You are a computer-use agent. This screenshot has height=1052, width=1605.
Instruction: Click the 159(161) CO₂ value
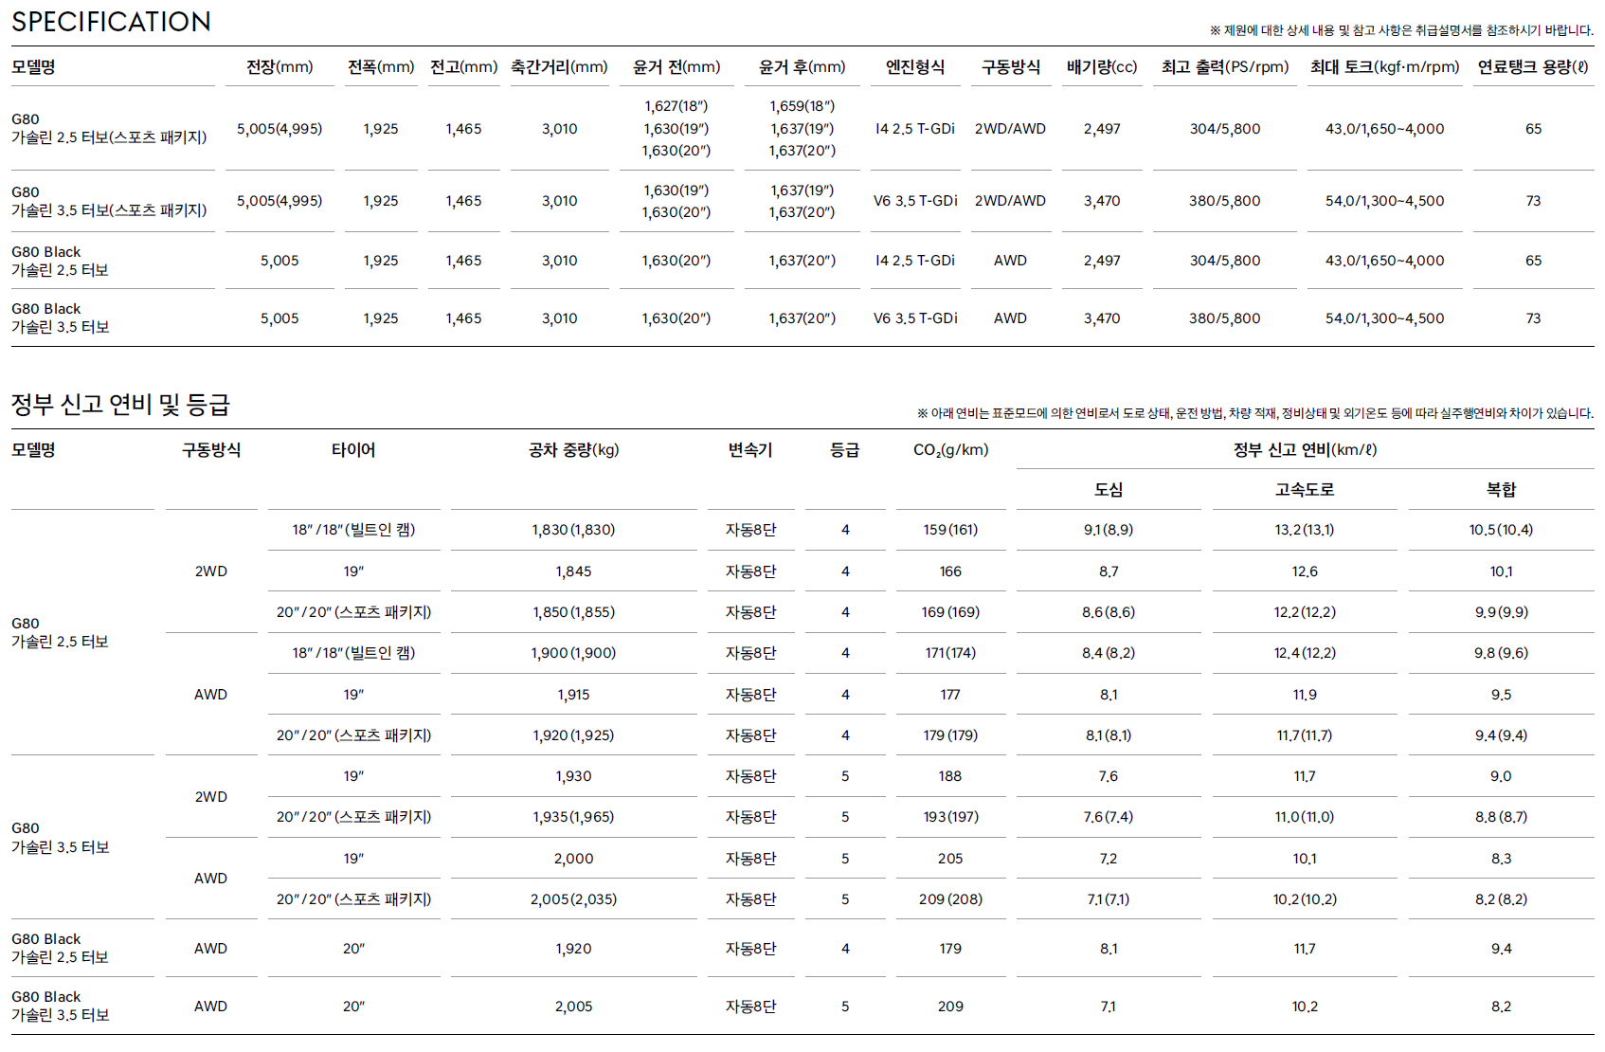point(950,530)
